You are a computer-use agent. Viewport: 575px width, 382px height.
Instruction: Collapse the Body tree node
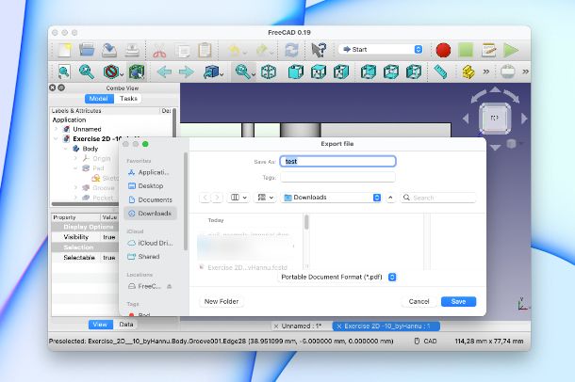coord(66,149)
